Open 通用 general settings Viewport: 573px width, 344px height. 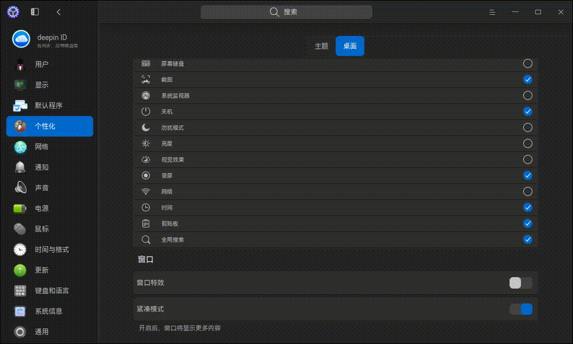coord(50,331)
